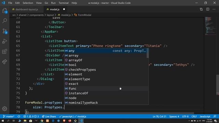
Task: Select 'exact' autocomplete suggestion
Action: 105,84
